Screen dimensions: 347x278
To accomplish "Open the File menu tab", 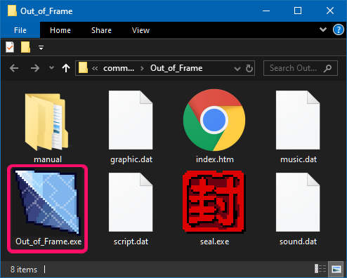I will pyautogui.click(x=20, y=30).
